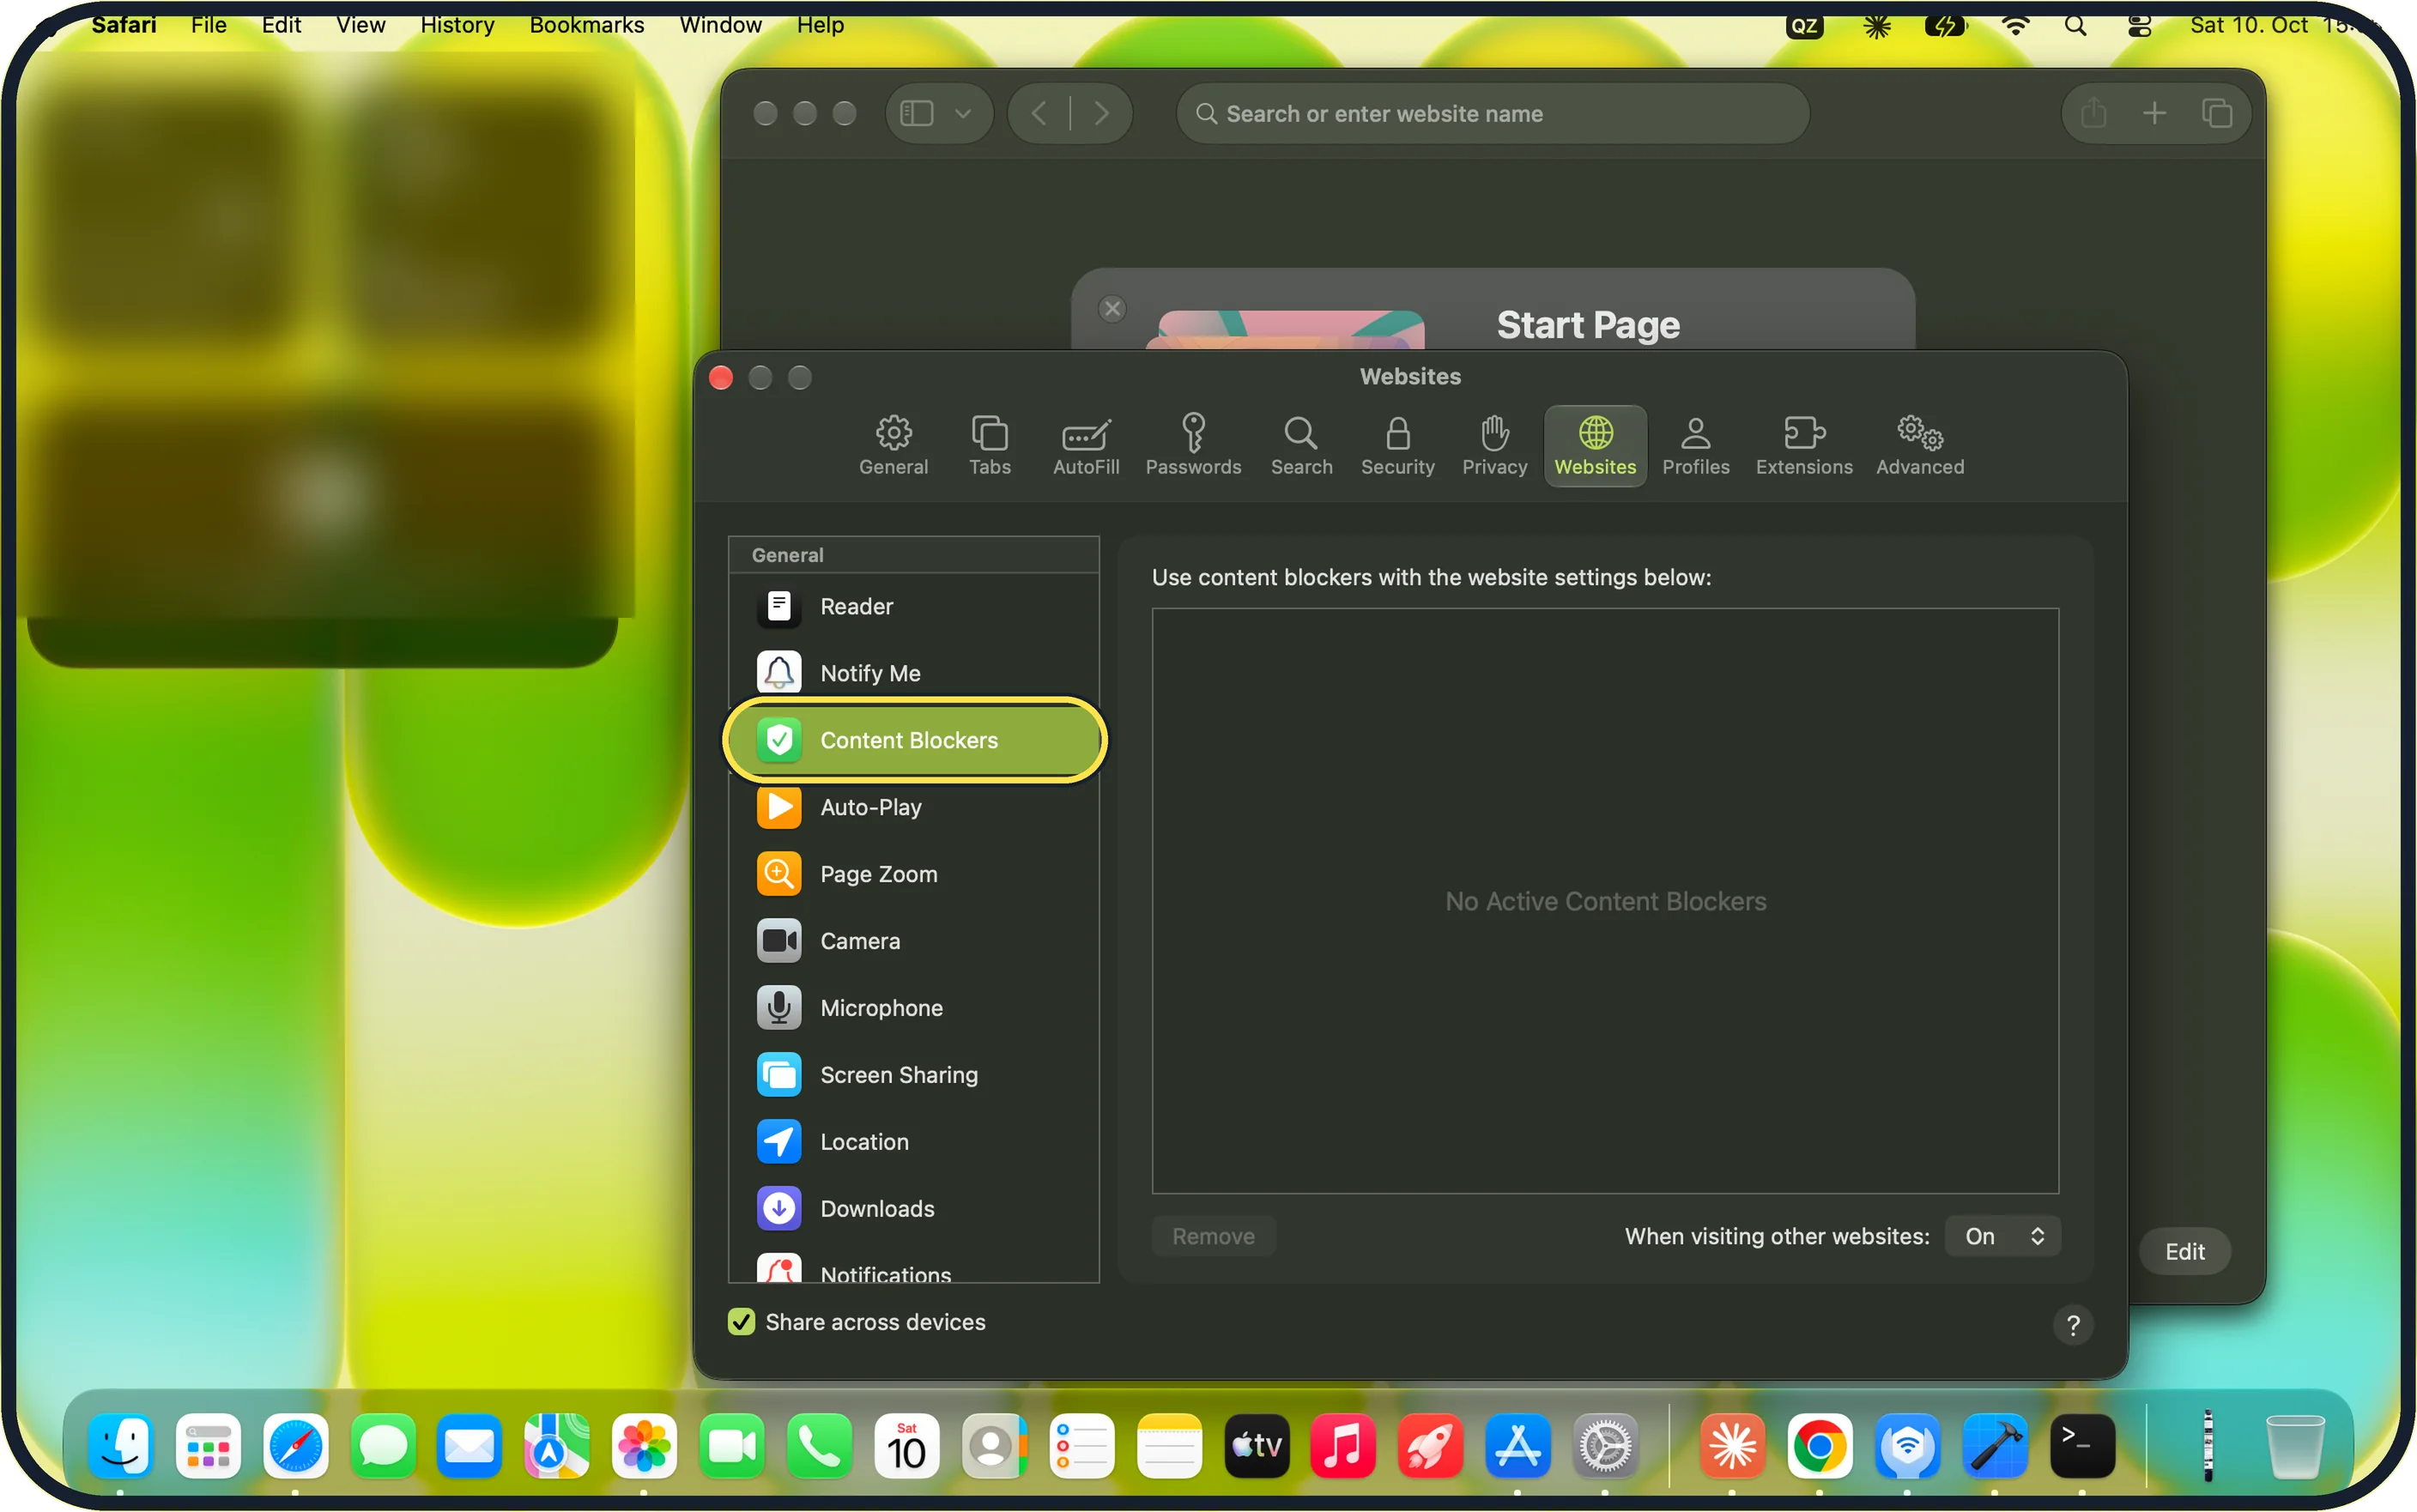Image resolution: width=2417 pixels, height=1512 pixels.
Task: Close the Start Page preview card
Action: click(1112, 308)
